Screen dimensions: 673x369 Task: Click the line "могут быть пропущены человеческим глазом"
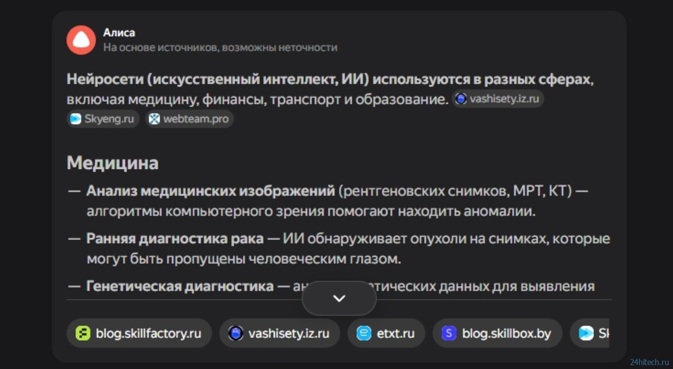[x=243, y=259]
